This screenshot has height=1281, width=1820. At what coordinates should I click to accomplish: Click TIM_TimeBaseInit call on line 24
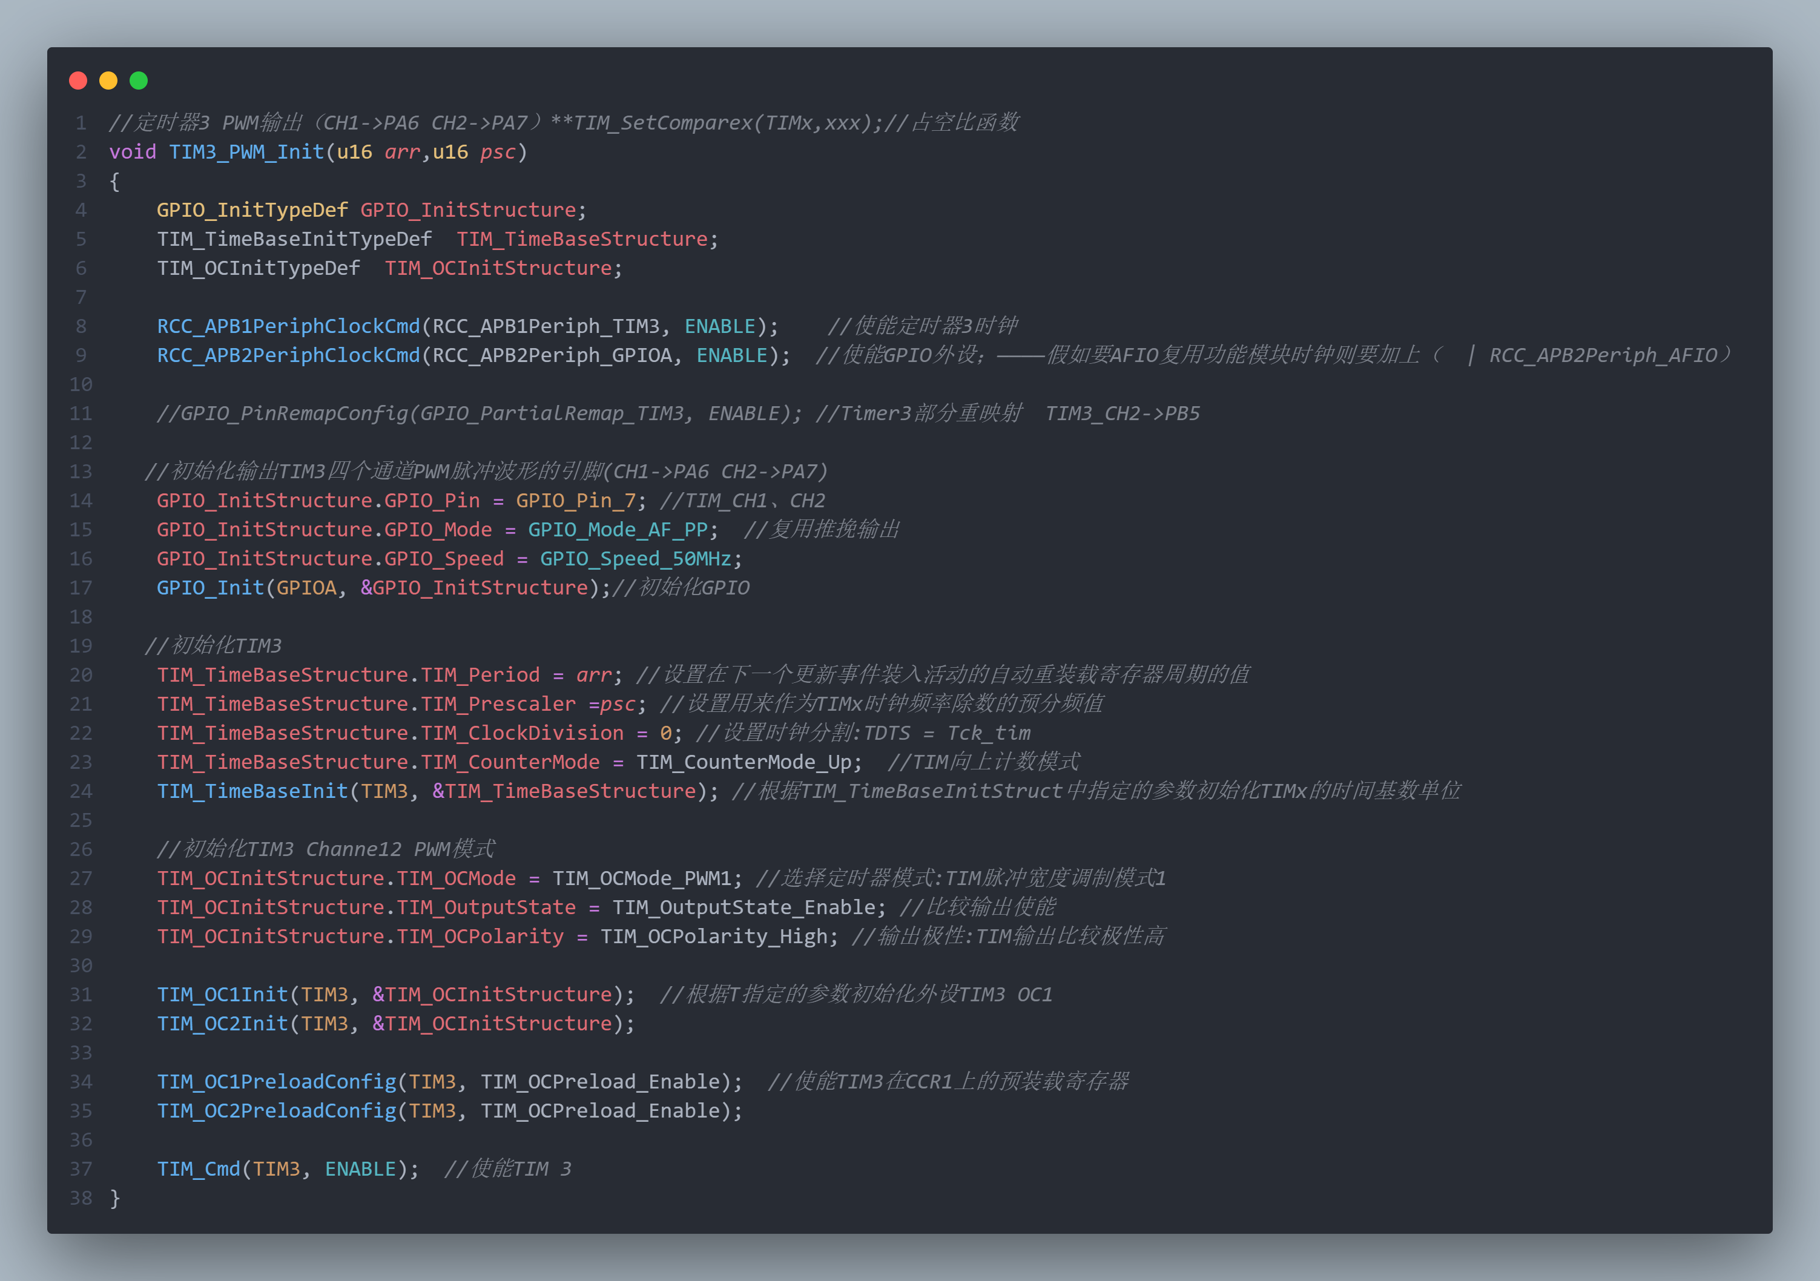pos(252,791)
